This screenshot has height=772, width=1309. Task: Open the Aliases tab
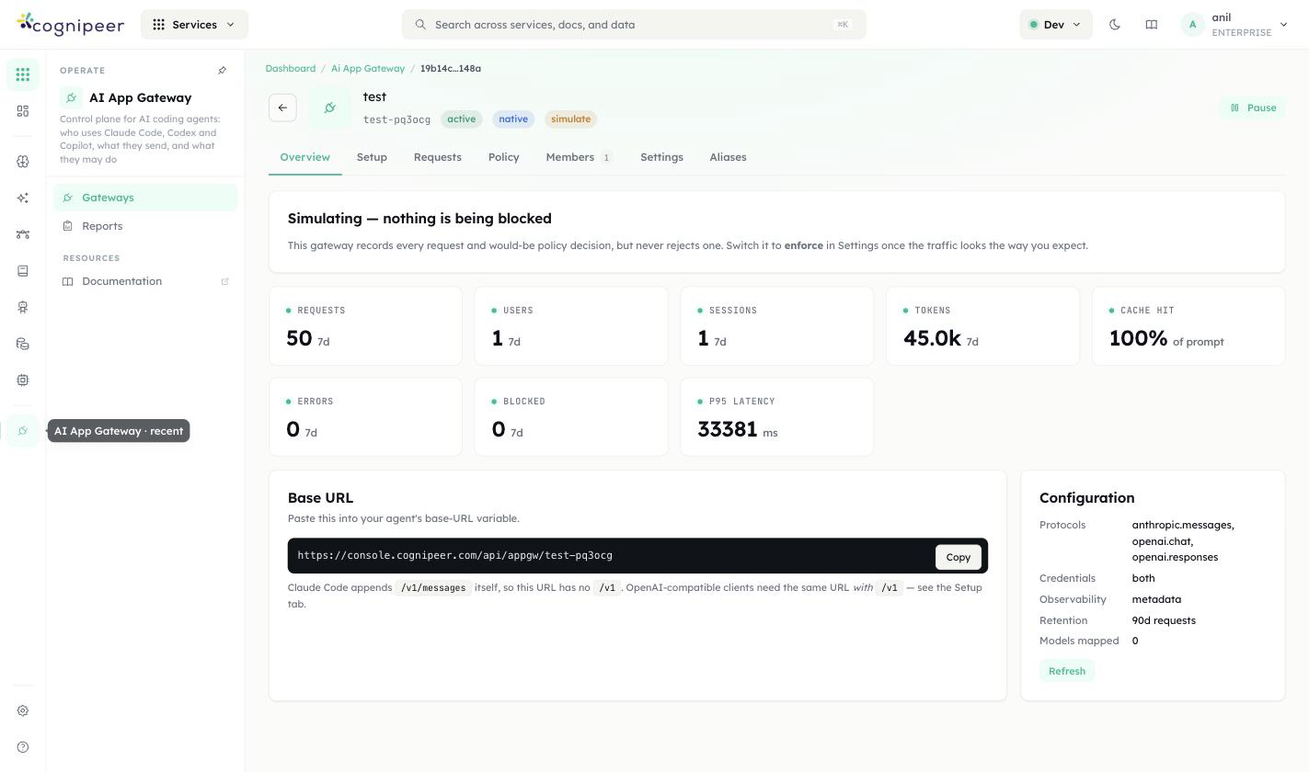click(728, 157)
